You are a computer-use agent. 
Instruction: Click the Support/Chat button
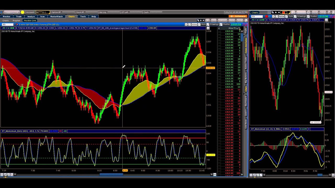[12, 12]
